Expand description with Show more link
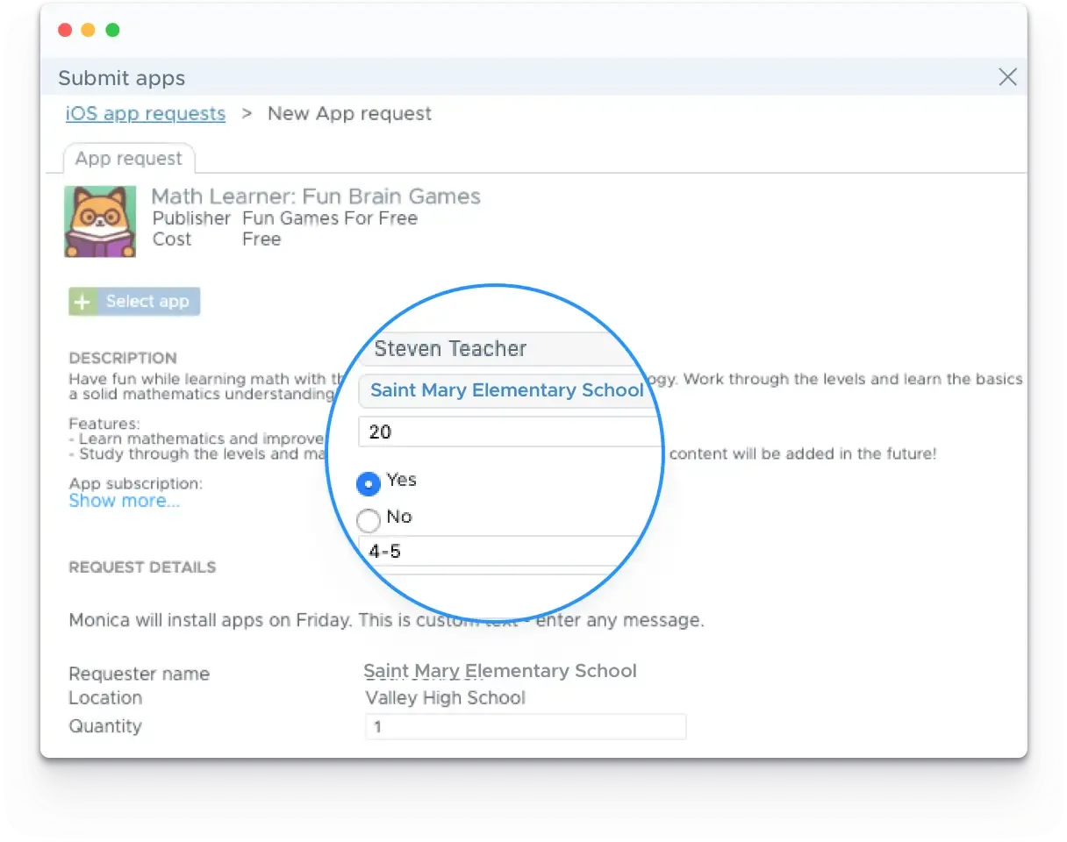Viewport: 1067px width, 842px height. [125, 501]
